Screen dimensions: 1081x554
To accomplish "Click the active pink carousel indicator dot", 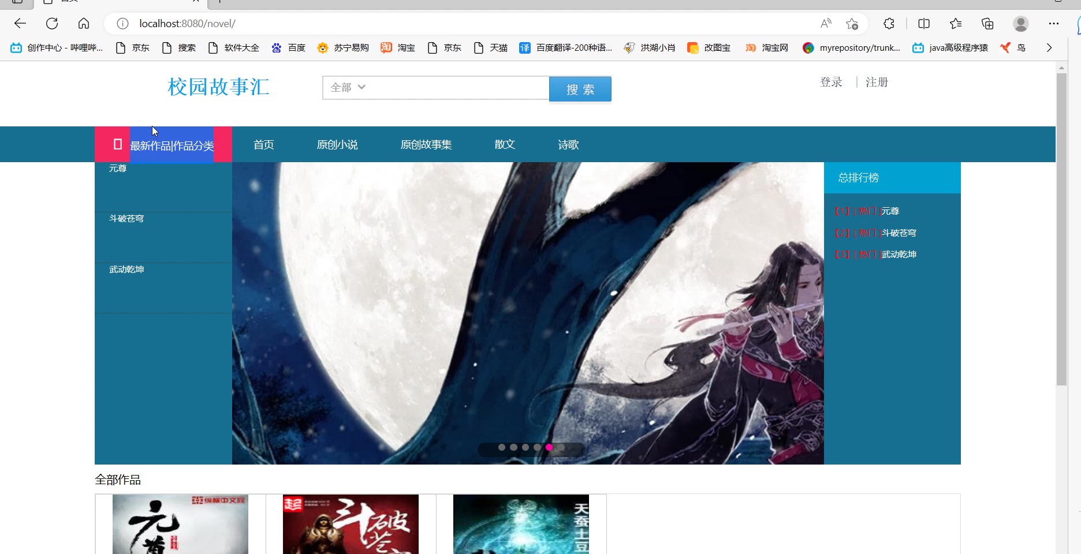I will (x=549, y=447).
